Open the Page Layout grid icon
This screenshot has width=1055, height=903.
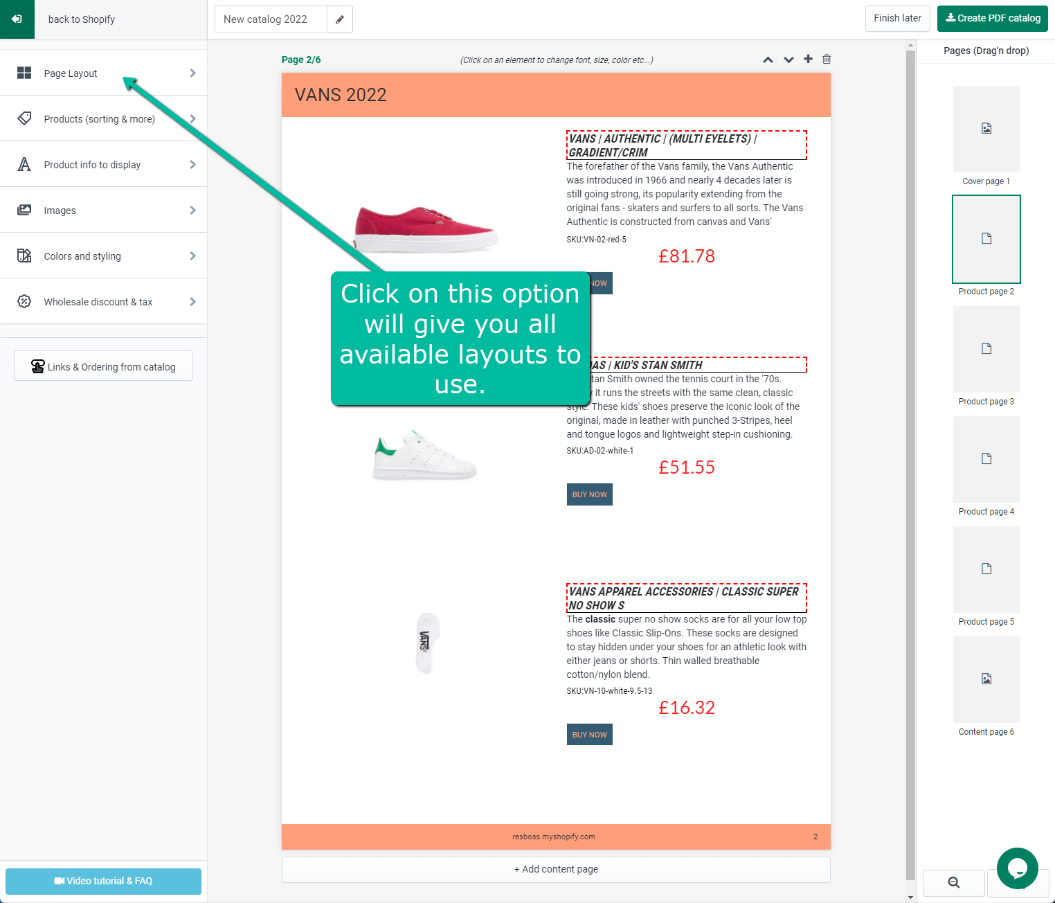click(x=24, y=73)
